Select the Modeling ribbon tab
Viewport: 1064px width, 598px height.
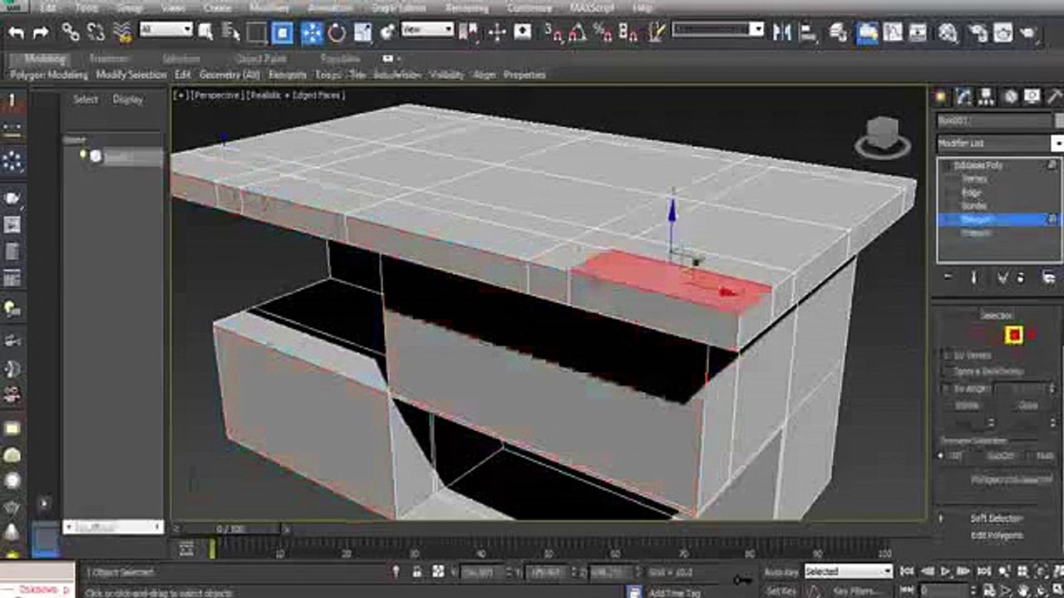click(44, 59)
